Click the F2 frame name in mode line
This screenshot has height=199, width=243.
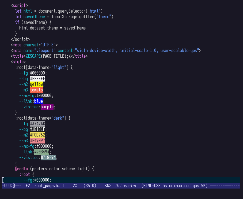click(x=28, y=186)
